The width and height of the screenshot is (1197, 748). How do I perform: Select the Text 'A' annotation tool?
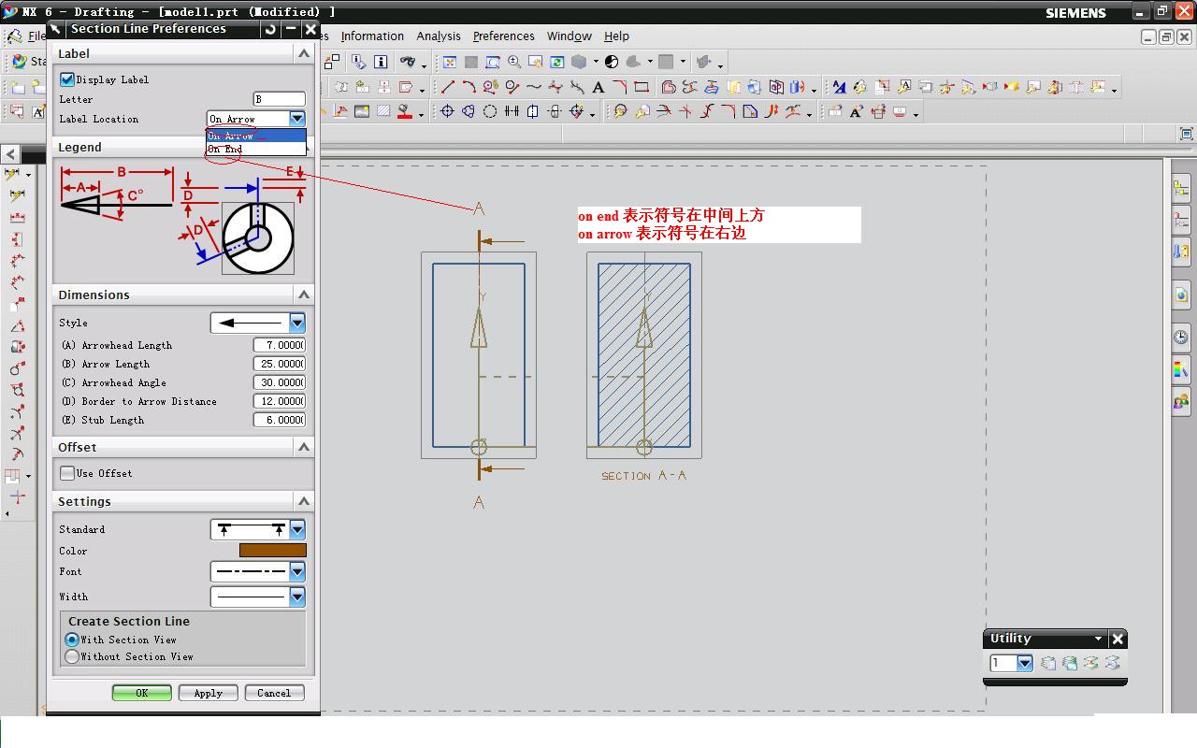tap(598, 87)
